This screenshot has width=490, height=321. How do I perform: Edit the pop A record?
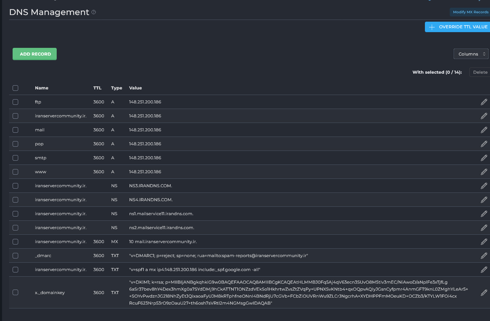[484, 144]
